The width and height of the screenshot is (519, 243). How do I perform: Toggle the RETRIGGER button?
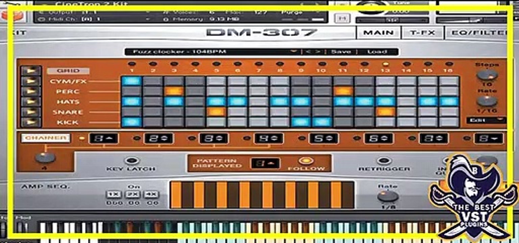384,161
